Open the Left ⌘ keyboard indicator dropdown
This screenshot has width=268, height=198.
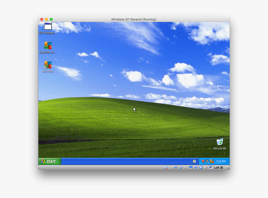click(x=218, y=167)
